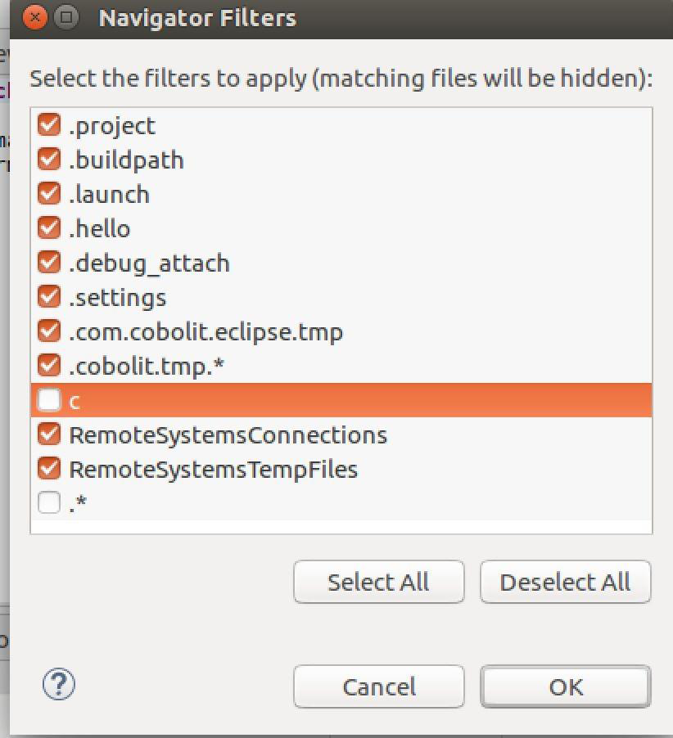Toggle off the .cobolit.tmp.* filter

click(x=47, y=366)
